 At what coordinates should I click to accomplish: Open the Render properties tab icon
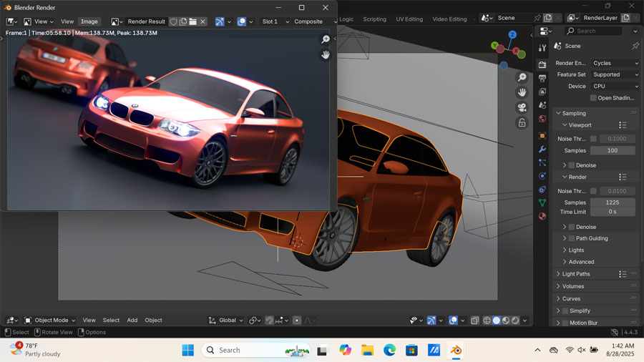(x=542, y=64)
